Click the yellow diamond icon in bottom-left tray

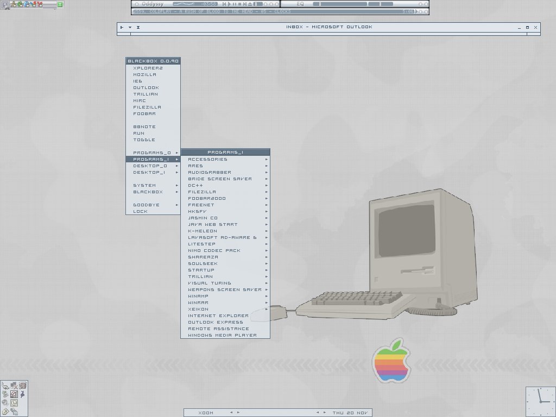tap(5, 412)
